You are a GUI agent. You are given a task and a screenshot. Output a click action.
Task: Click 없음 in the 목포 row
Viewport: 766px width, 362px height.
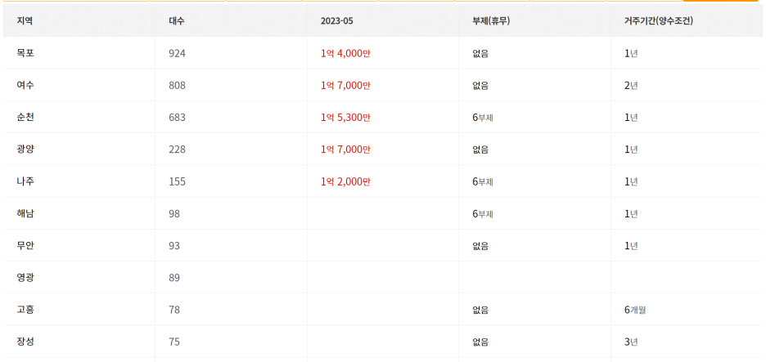(480, 54)
